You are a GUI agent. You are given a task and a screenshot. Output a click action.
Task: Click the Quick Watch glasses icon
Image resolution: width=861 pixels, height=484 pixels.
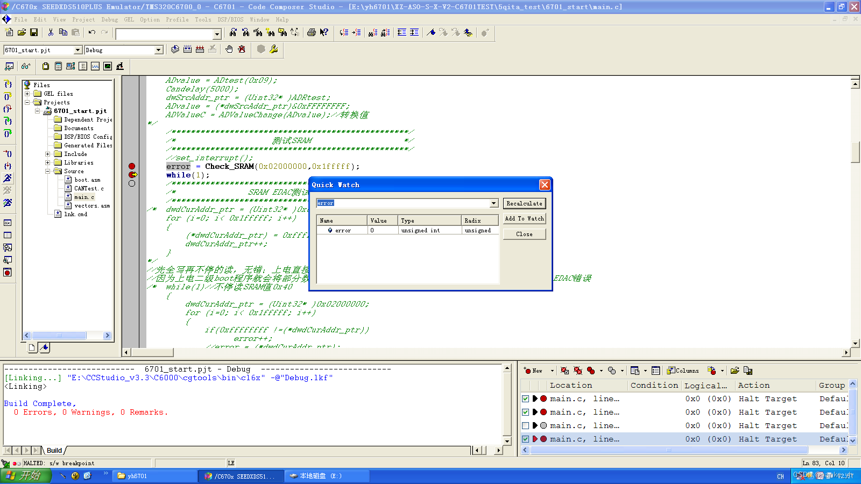point(25,66)
